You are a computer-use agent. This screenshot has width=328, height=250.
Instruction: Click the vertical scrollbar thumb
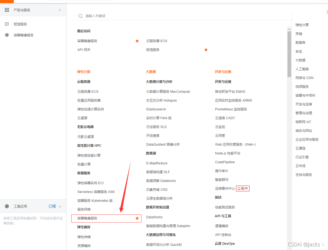(289, 54)
